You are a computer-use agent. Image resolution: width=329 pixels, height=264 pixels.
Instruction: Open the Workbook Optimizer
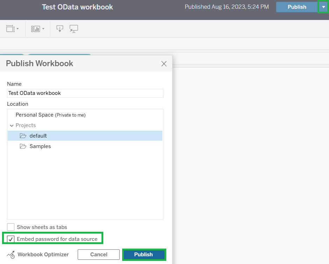pyautogui.click(x=37, y=255)
